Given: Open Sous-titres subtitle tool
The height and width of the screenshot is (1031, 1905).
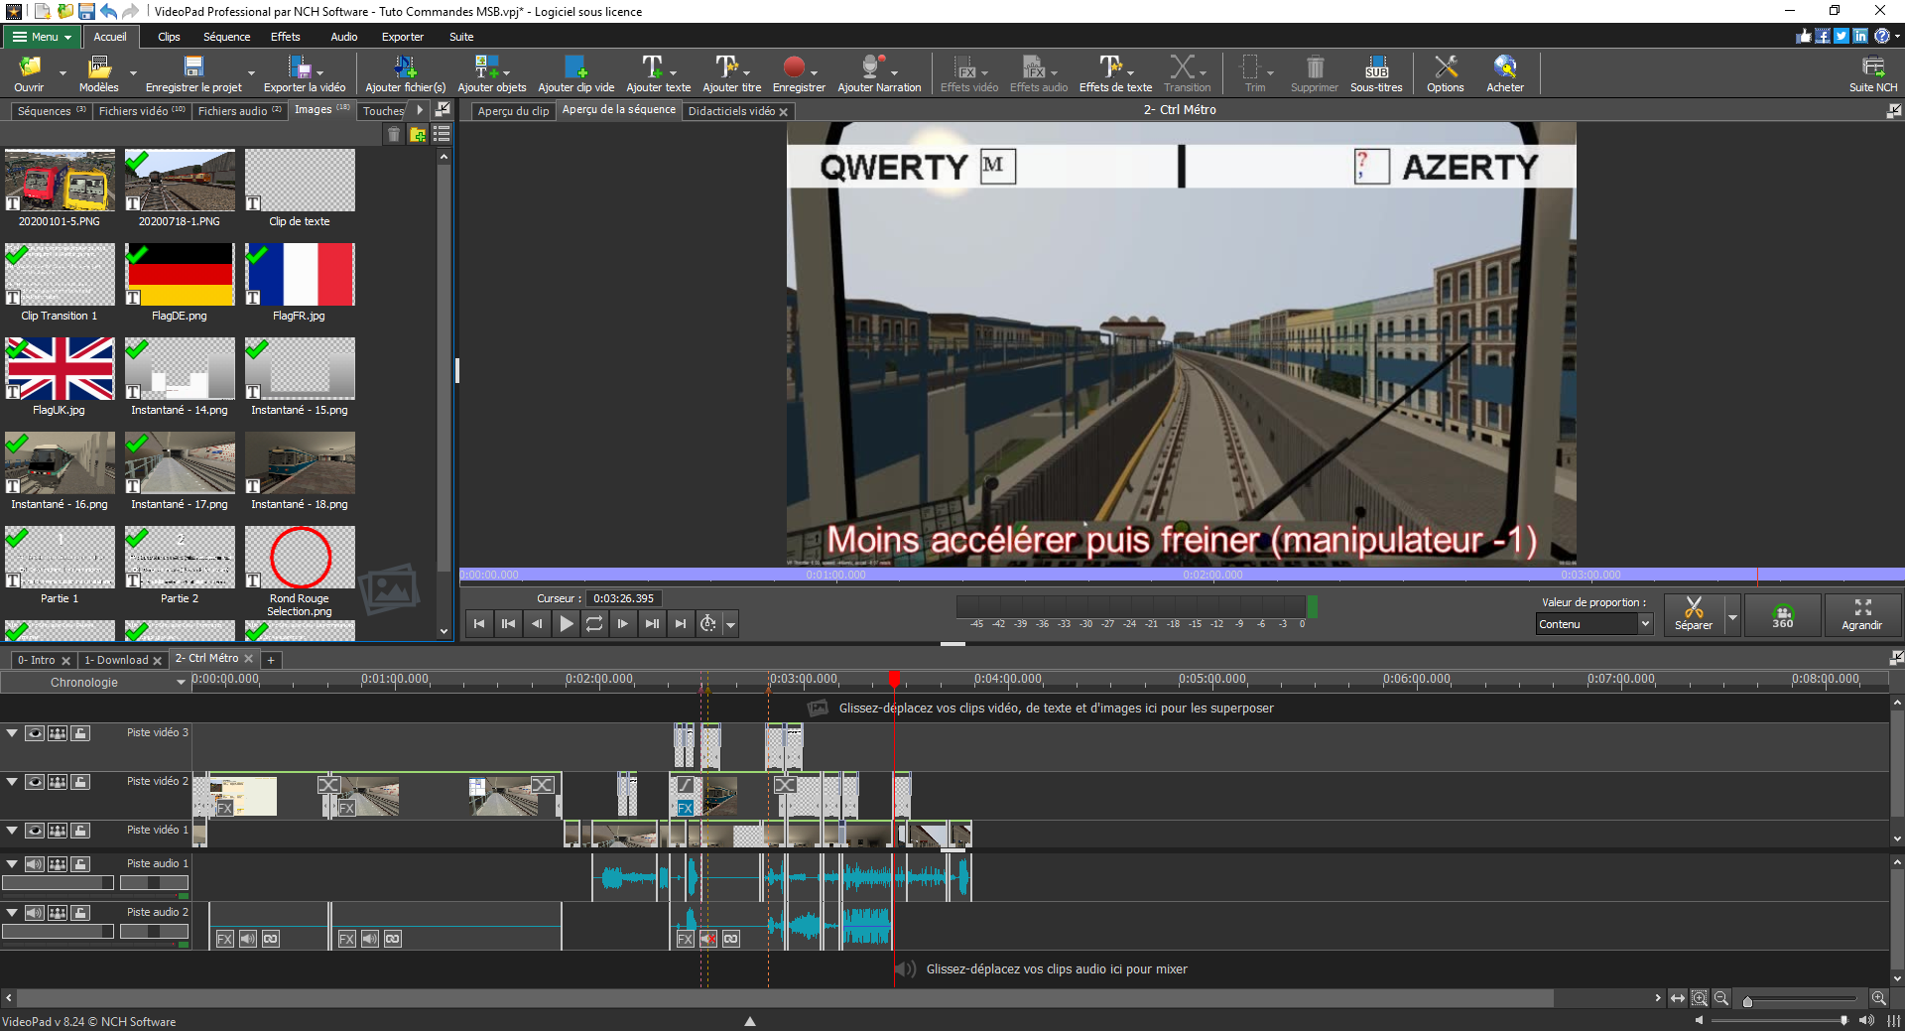Looking at the screenshot, I should click(1376, 67).
